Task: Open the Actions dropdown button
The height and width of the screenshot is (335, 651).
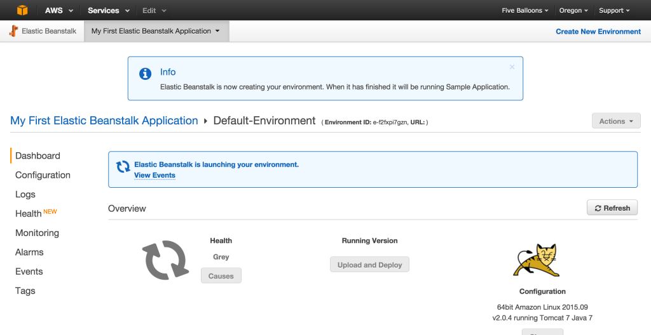Action: 616,121
